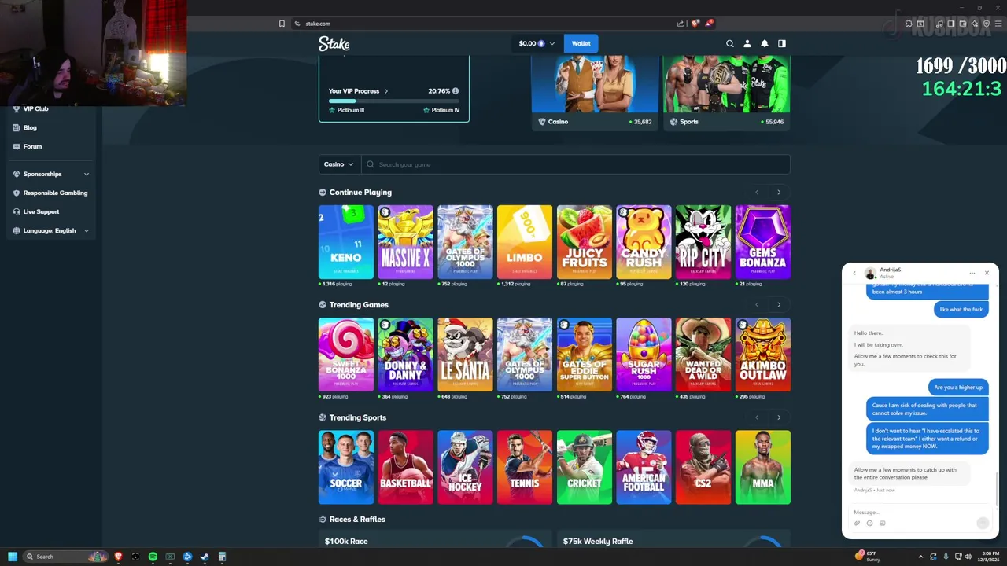
Task: Advance the Trending Sports carousel forward
Action: pyautogui.click(x=779, y=417)
